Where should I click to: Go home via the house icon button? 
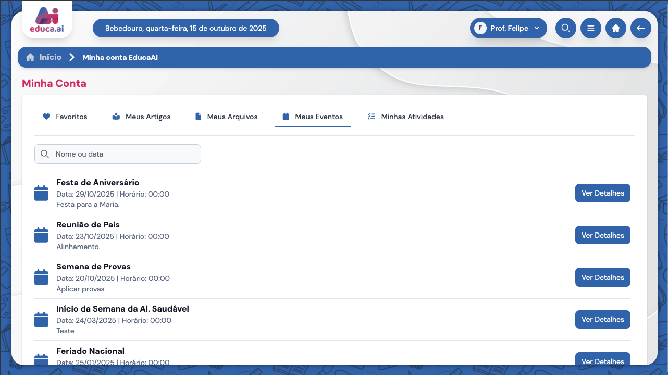(x=615, y=28)
